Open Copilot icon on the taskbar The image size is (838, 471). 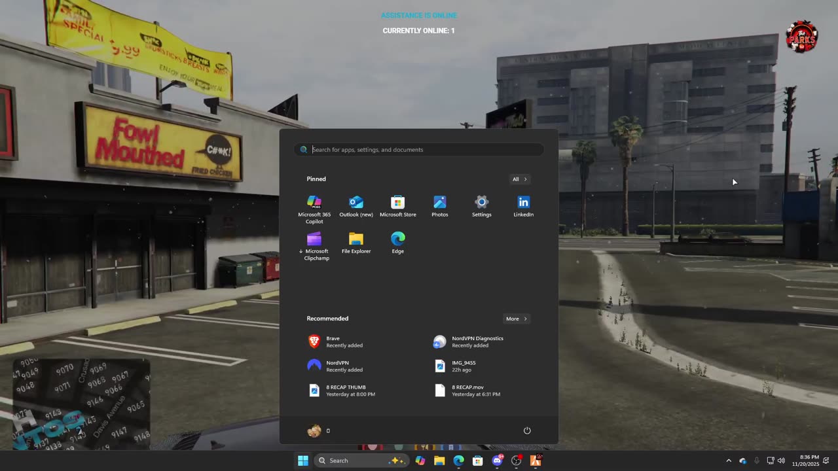[420, 461]
